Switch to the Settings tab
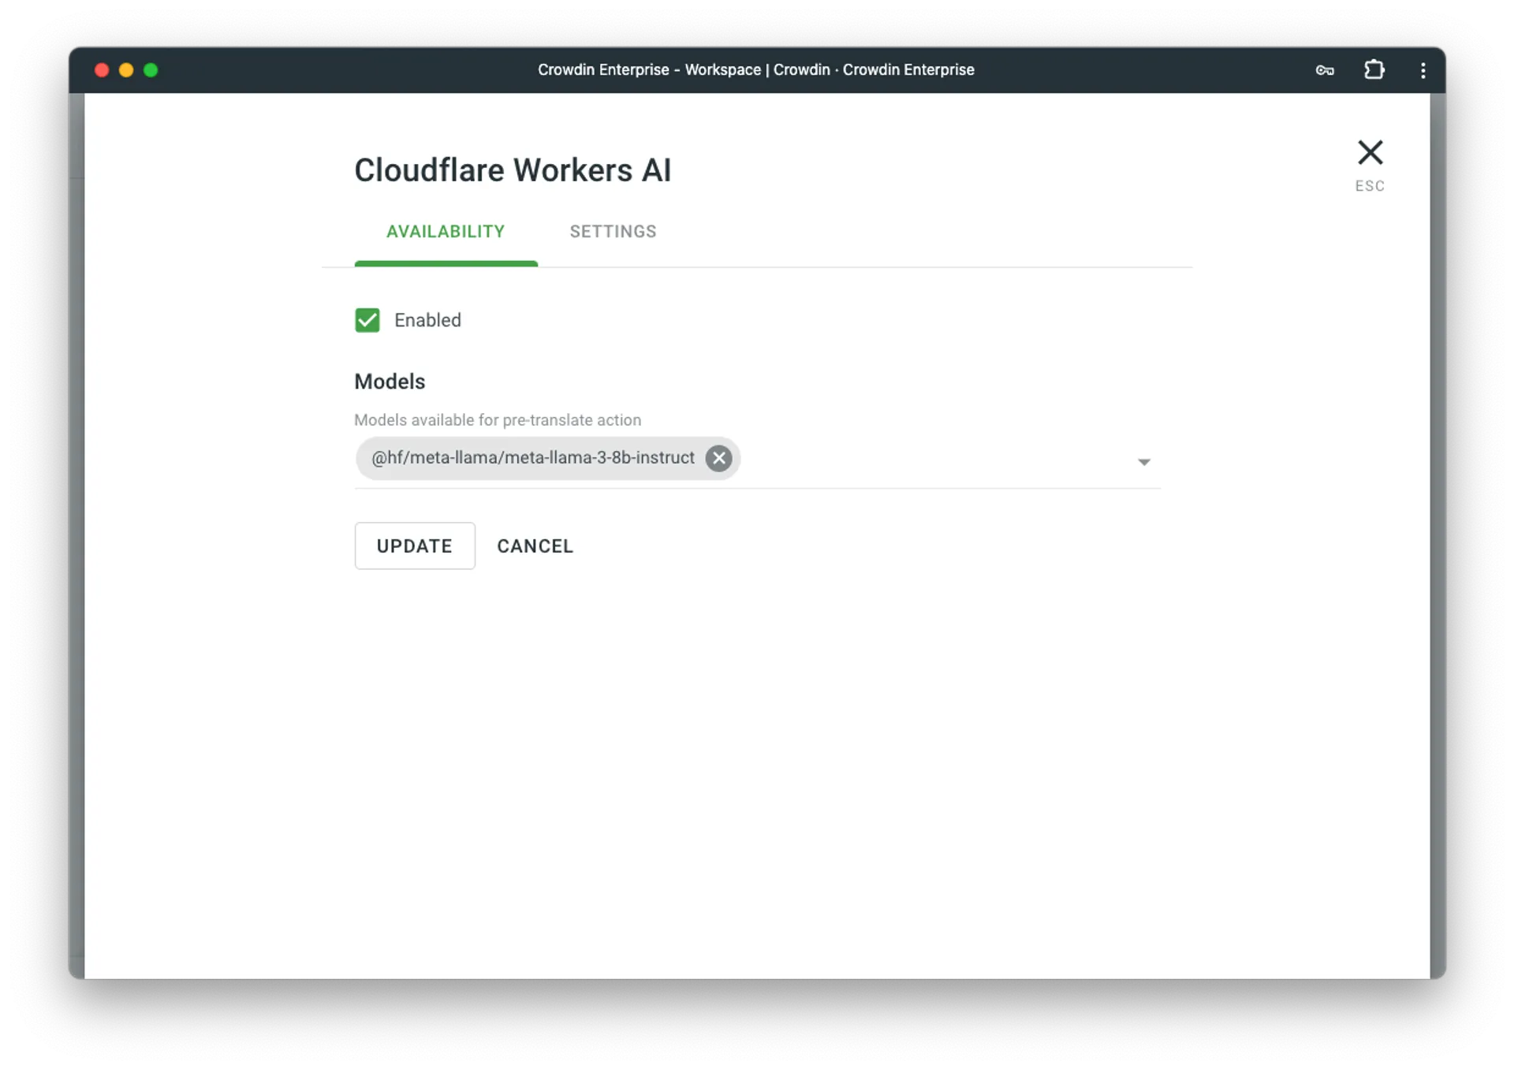 613,232
